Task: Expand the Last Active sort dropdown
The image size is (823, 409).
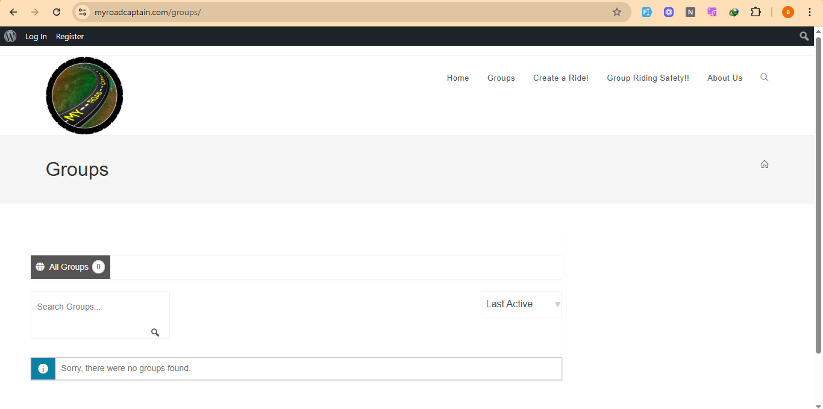Action: 521,304
